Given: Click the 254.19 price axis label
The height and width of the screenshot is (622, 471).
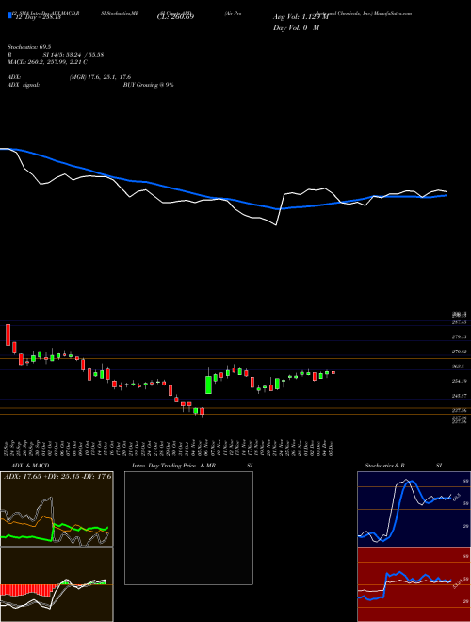Looking at the screenshot, I should 459,382.
